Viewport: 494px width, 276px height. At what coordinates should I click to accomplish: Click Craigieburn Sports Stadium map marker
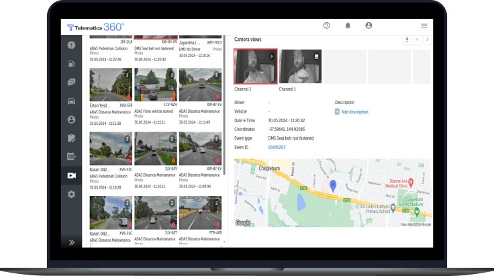point(417,213)
